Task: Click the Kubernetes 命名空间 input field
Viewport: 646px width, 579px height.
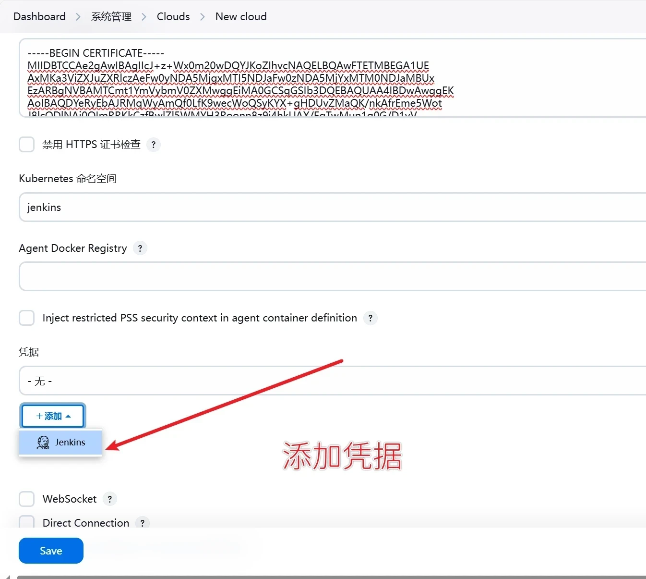Action: point(332,208)
